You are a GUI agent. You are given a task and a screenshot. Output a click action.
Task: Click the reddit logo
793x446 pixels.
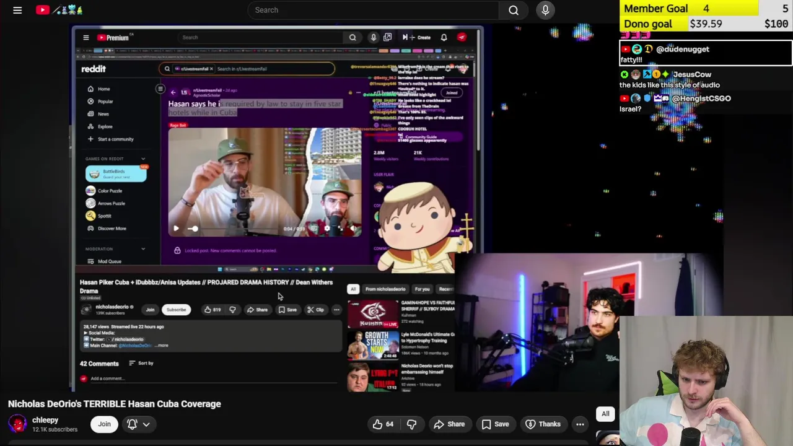[x=94, y=69]
